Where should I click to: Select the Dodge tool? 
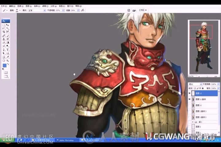pyautogui.click(x=8, y=46)
